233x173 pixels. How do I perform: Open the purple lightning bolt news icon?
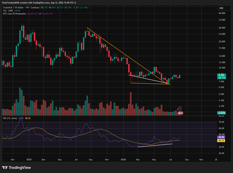click(x=180, y=109)
